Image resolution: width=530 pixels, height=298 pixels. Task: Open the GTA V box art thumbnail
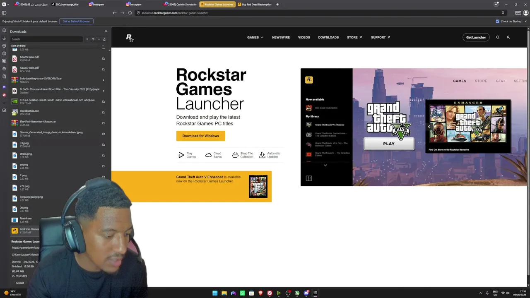pos(258,187)
